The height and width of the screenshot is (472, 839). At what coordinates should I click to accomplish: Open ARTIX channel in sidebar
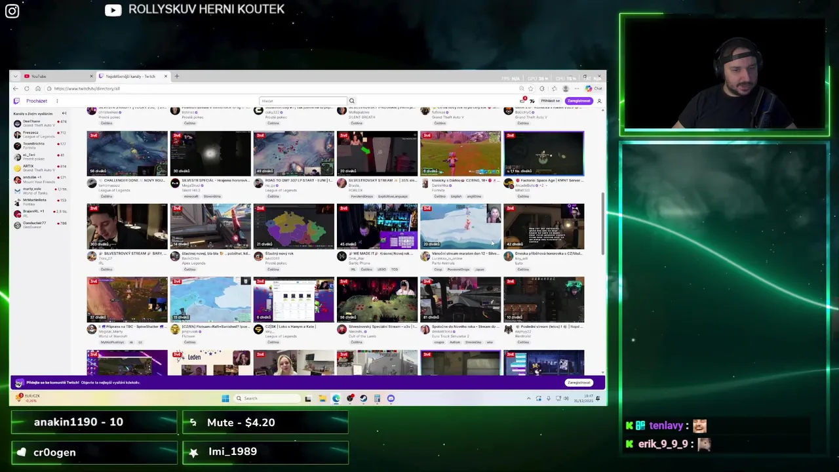pos(39,168)
